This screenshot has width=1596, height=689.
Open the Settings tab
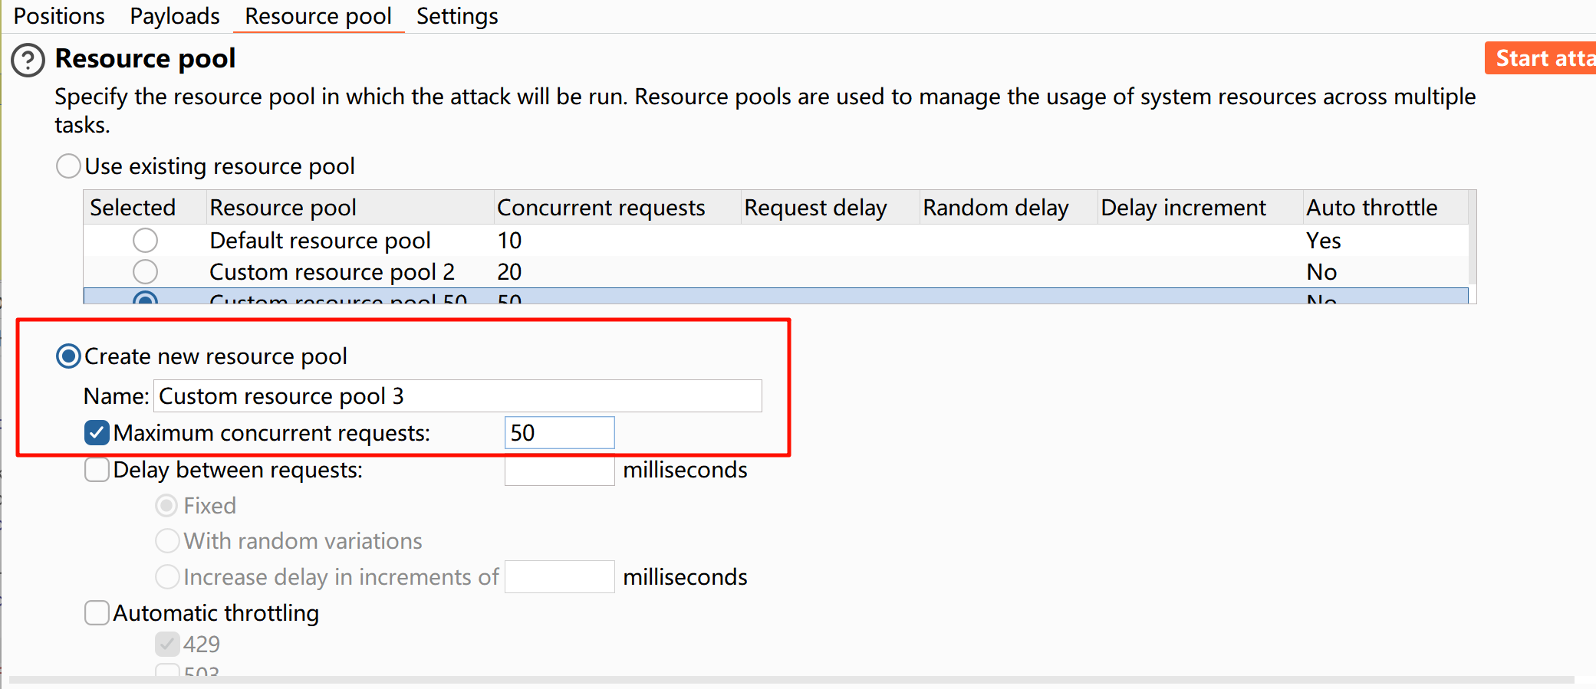pos(457,16)
